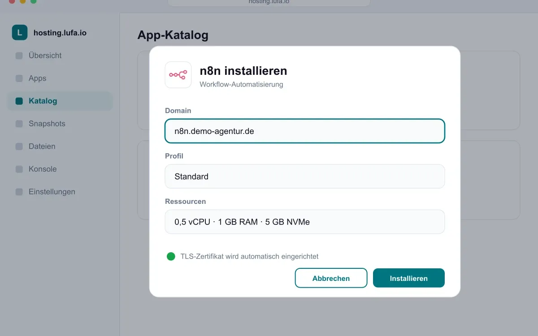Click the Domain field label
This screenshot has height=336, width=538.
pyautogui.click(x=178, y=111)
